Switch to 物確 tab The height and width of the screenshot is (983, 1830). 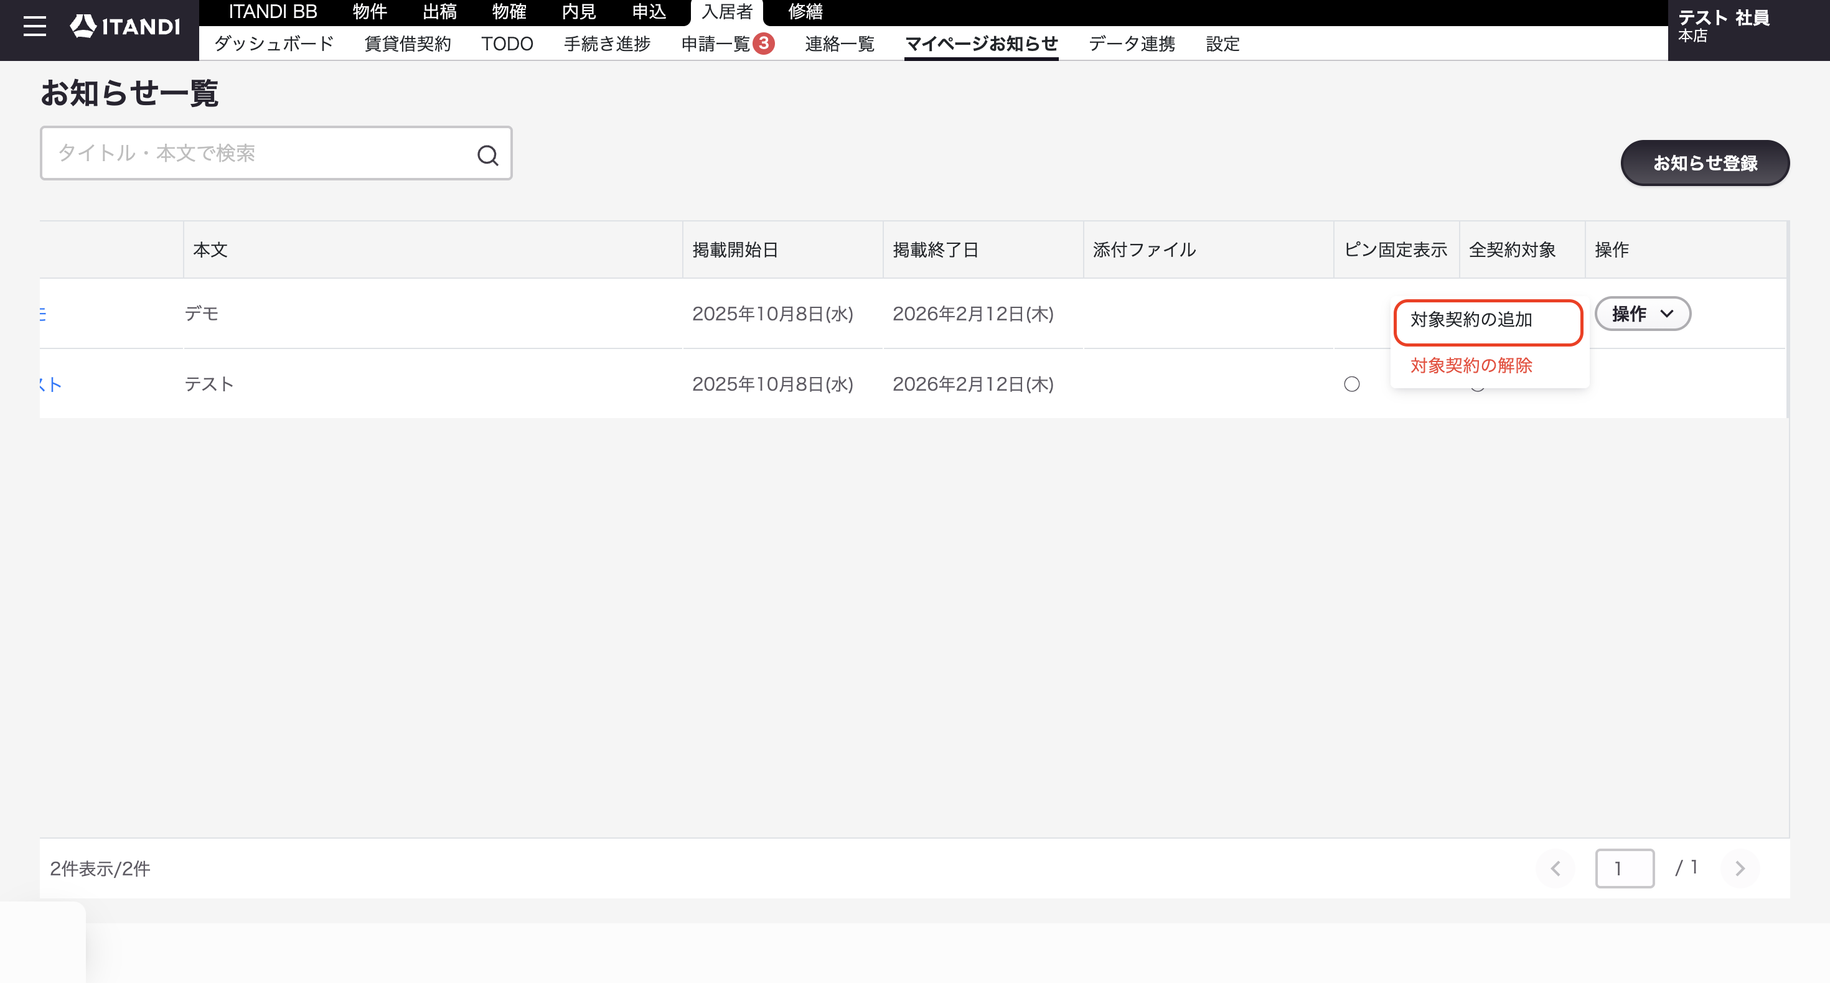pos(509,12)
